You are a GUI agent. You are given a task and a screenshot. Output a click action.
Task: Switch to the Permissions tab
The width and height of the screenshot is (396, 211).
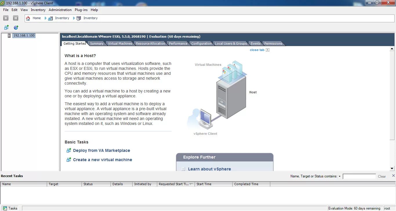273,43
